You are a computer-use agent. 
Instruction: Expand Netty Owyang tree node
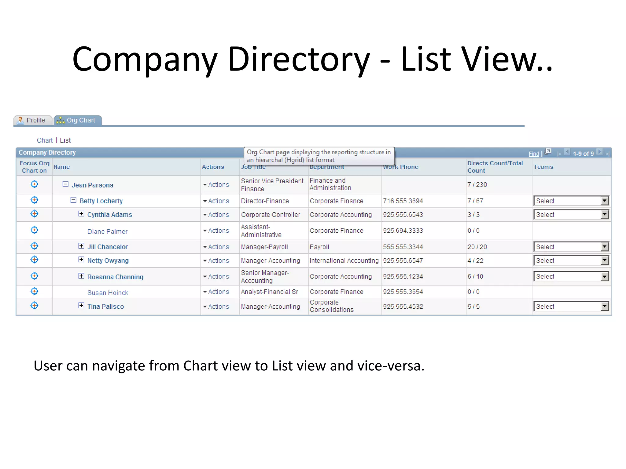pos(81,260)
